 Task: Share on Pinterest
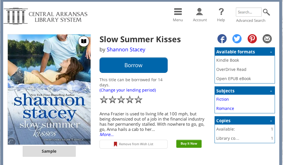(252, 39)
